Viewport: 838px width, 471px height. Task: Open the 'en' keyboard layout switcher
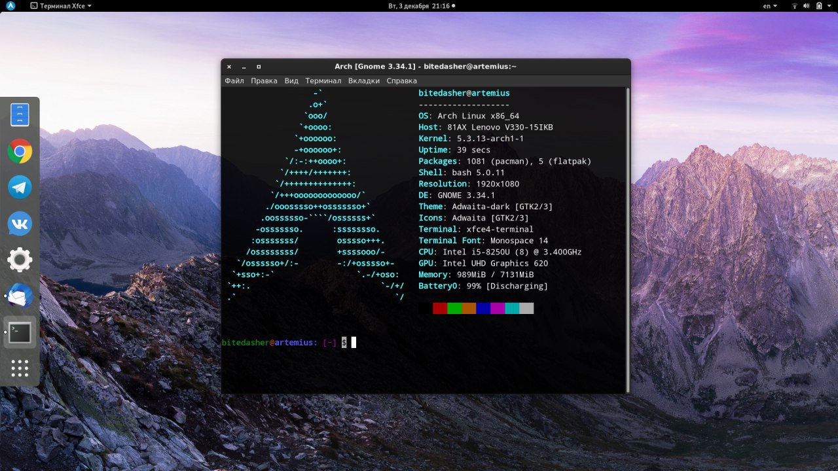pyautogui.click(x=770, y=5)
